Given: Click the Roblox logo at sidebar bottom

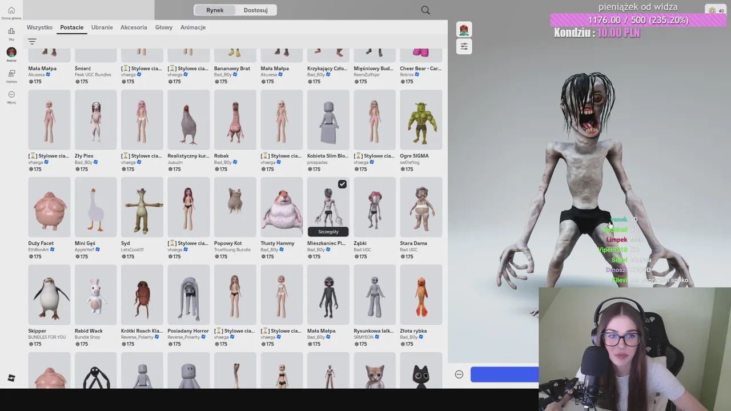Looking at the screenshot, I should click(11, 378).
